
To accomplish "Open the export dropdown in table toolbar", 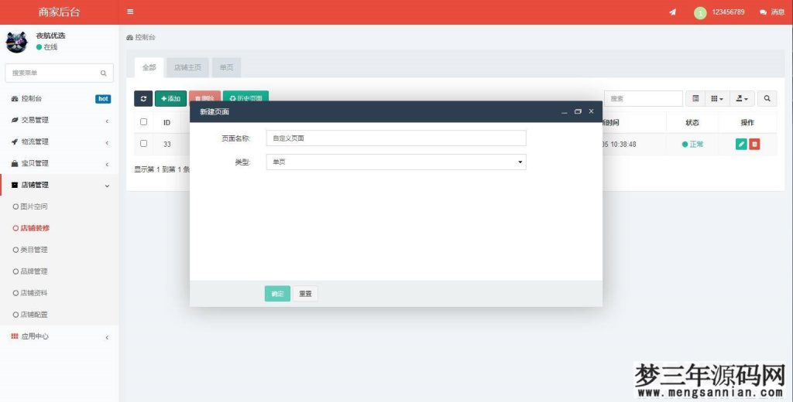I will [742, 99].
